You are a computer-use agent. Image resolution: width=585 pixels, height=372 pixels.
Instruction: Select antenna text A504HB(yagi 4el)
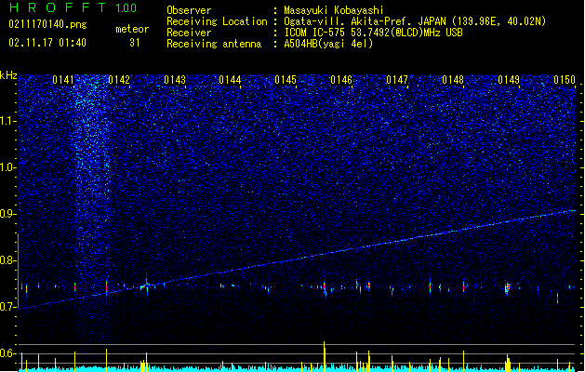328,44
